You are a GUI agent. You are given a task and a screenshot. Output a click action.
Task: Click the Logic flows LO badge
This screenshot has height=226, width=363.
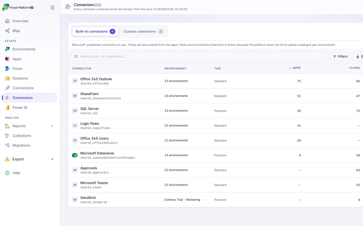[75, 126]
